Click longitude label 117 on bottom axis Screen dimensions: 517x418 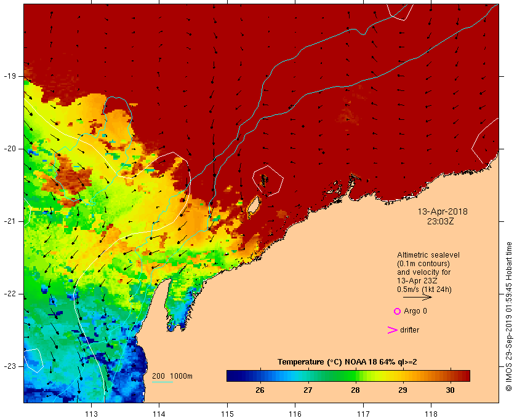point(363,414)
